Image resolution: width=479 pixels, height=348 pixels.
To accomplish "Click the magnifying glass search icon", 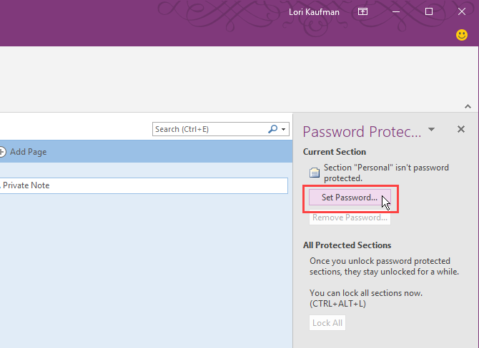I will click(x=272, y=129).
